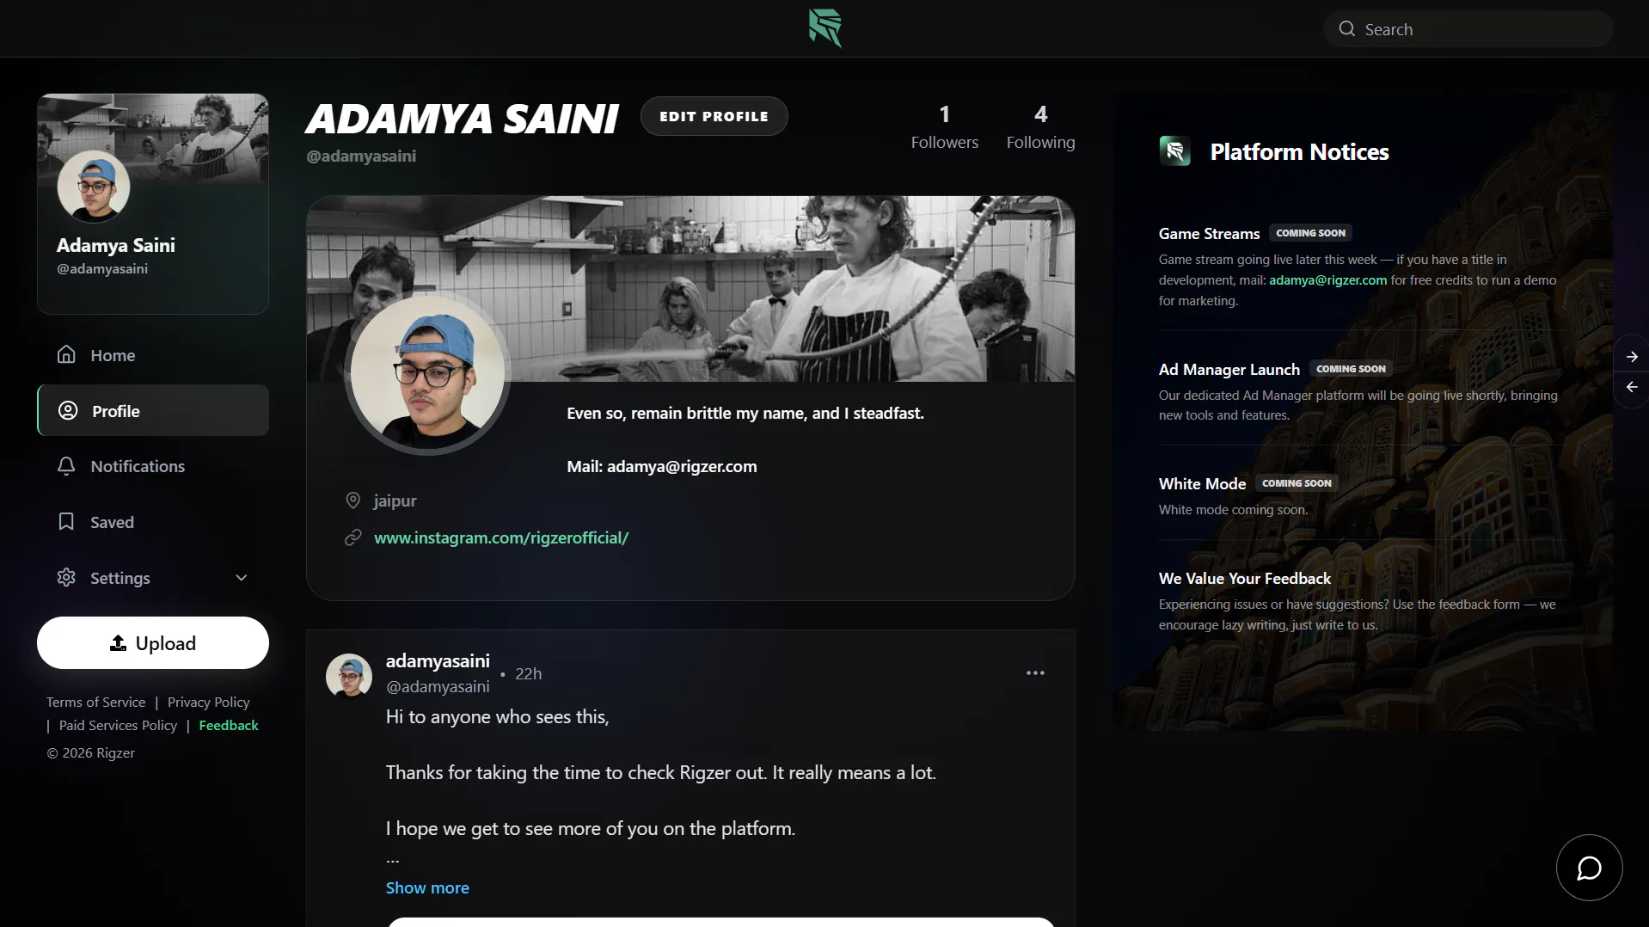The height and width of the screenshot is (927, 1649).
Task: Click the location pin icon beside jaipur
Action: (x=352, y=500)
